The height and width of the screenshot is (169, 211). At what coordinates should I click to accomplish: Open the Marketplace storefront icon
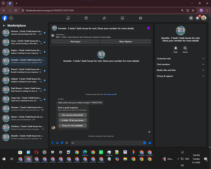[x=122, y=18]
